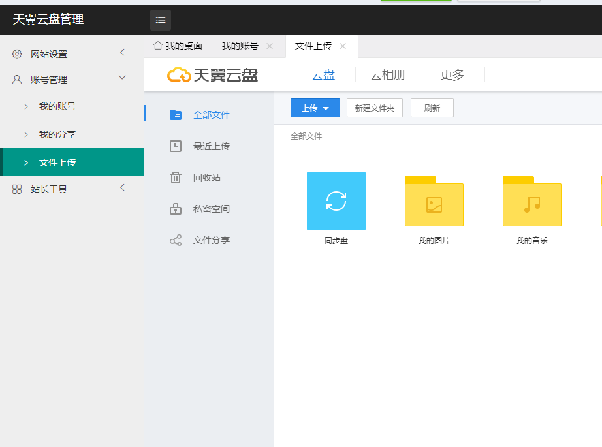Click the 账号管理 sidebar label

49,80
